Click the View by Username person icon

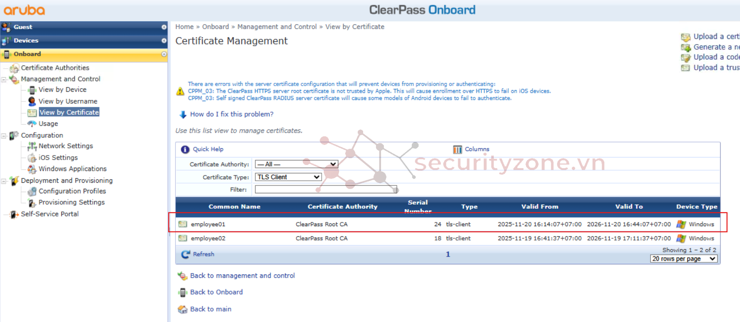pos(32,101)
